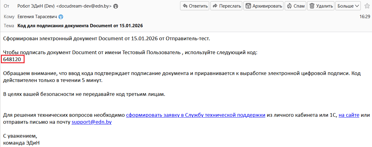Mark the message as Спам

click(295, 6)
